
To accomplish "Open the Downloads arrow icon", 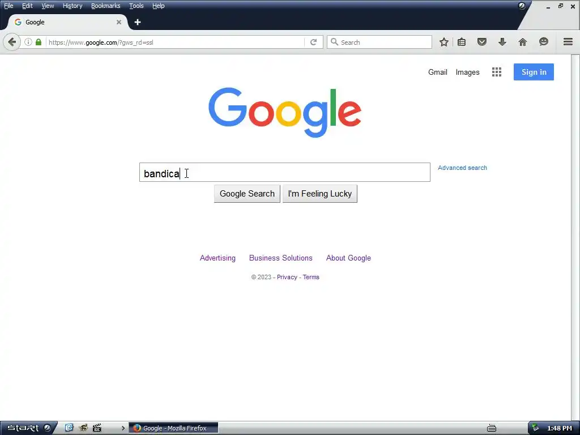I will tap(502, 42).
